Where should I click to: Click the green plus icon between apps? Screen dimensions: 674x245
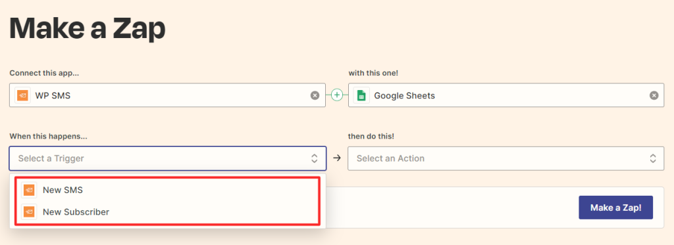tap(337, 95)
